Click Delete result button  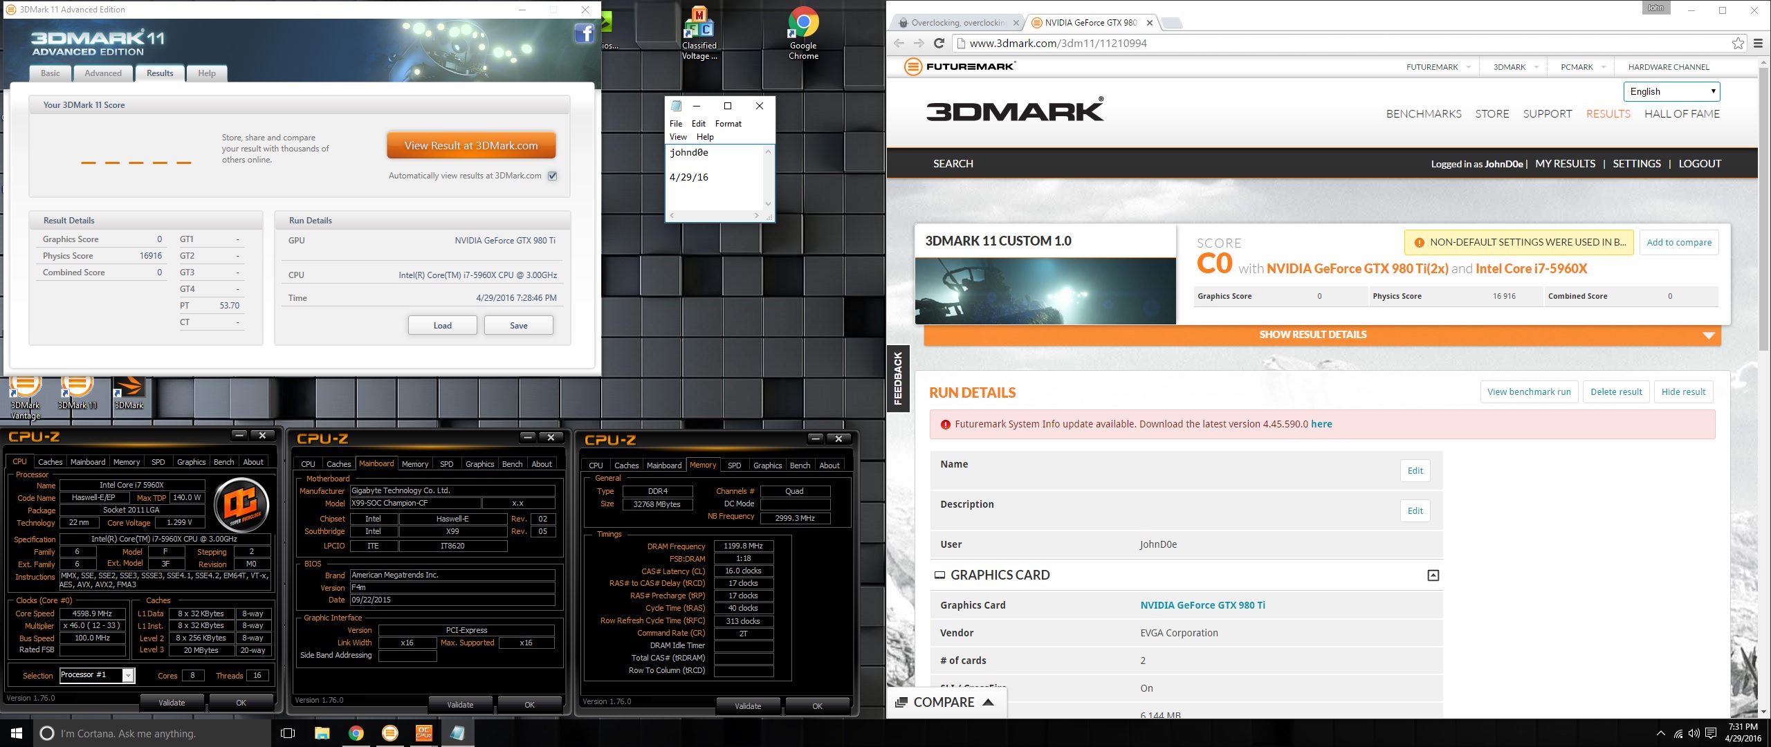click(1616, 392)
